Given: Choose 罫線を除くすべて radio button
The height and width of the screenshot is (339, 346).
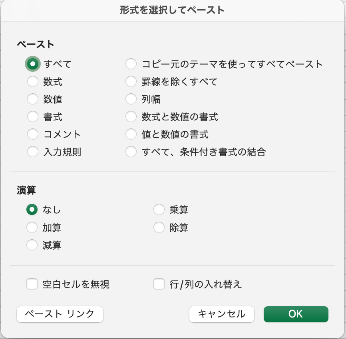Looking at the screenshot, I should 131,82.
